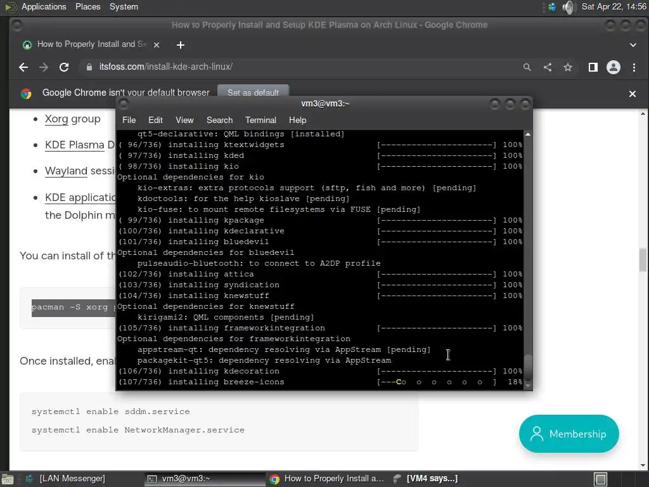Open a new Chrome tab
This screenshot has width=649, height=487.
[x=181, y=45]
